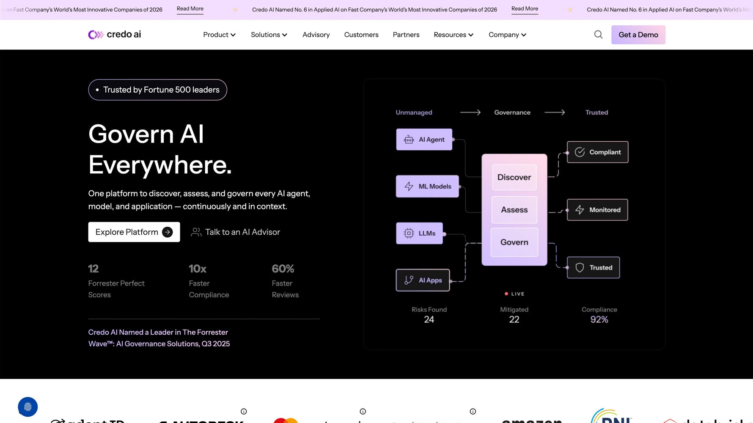This screenshot has height=423, width=753.
Task: Click the Compliant status label
Action: tap(605, 152)
